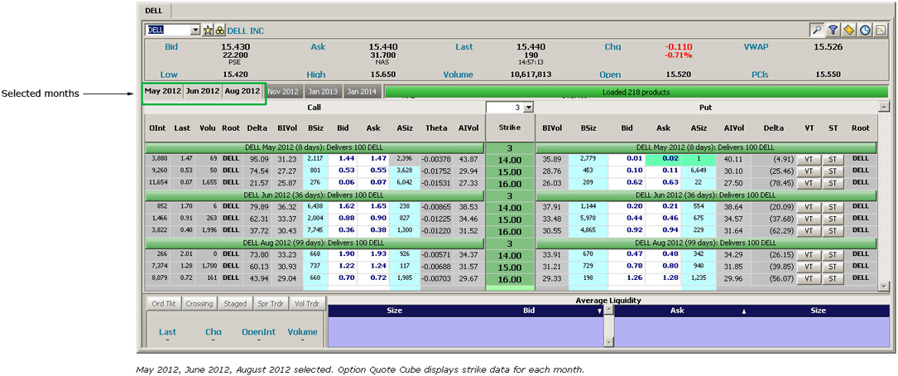Screen dimensions: 898x376
Task: Click ST button in Aug 2012 16.00 put row
Action: (x=833, y=278)
